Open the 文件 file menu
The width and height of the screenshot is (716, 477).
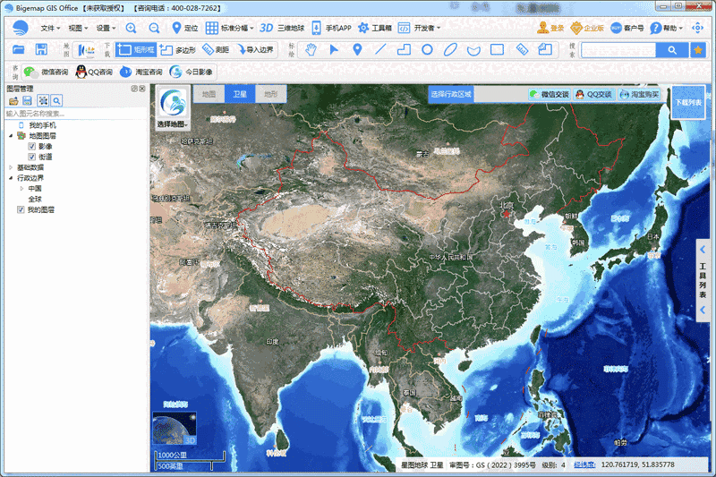[x=47, y=28]
